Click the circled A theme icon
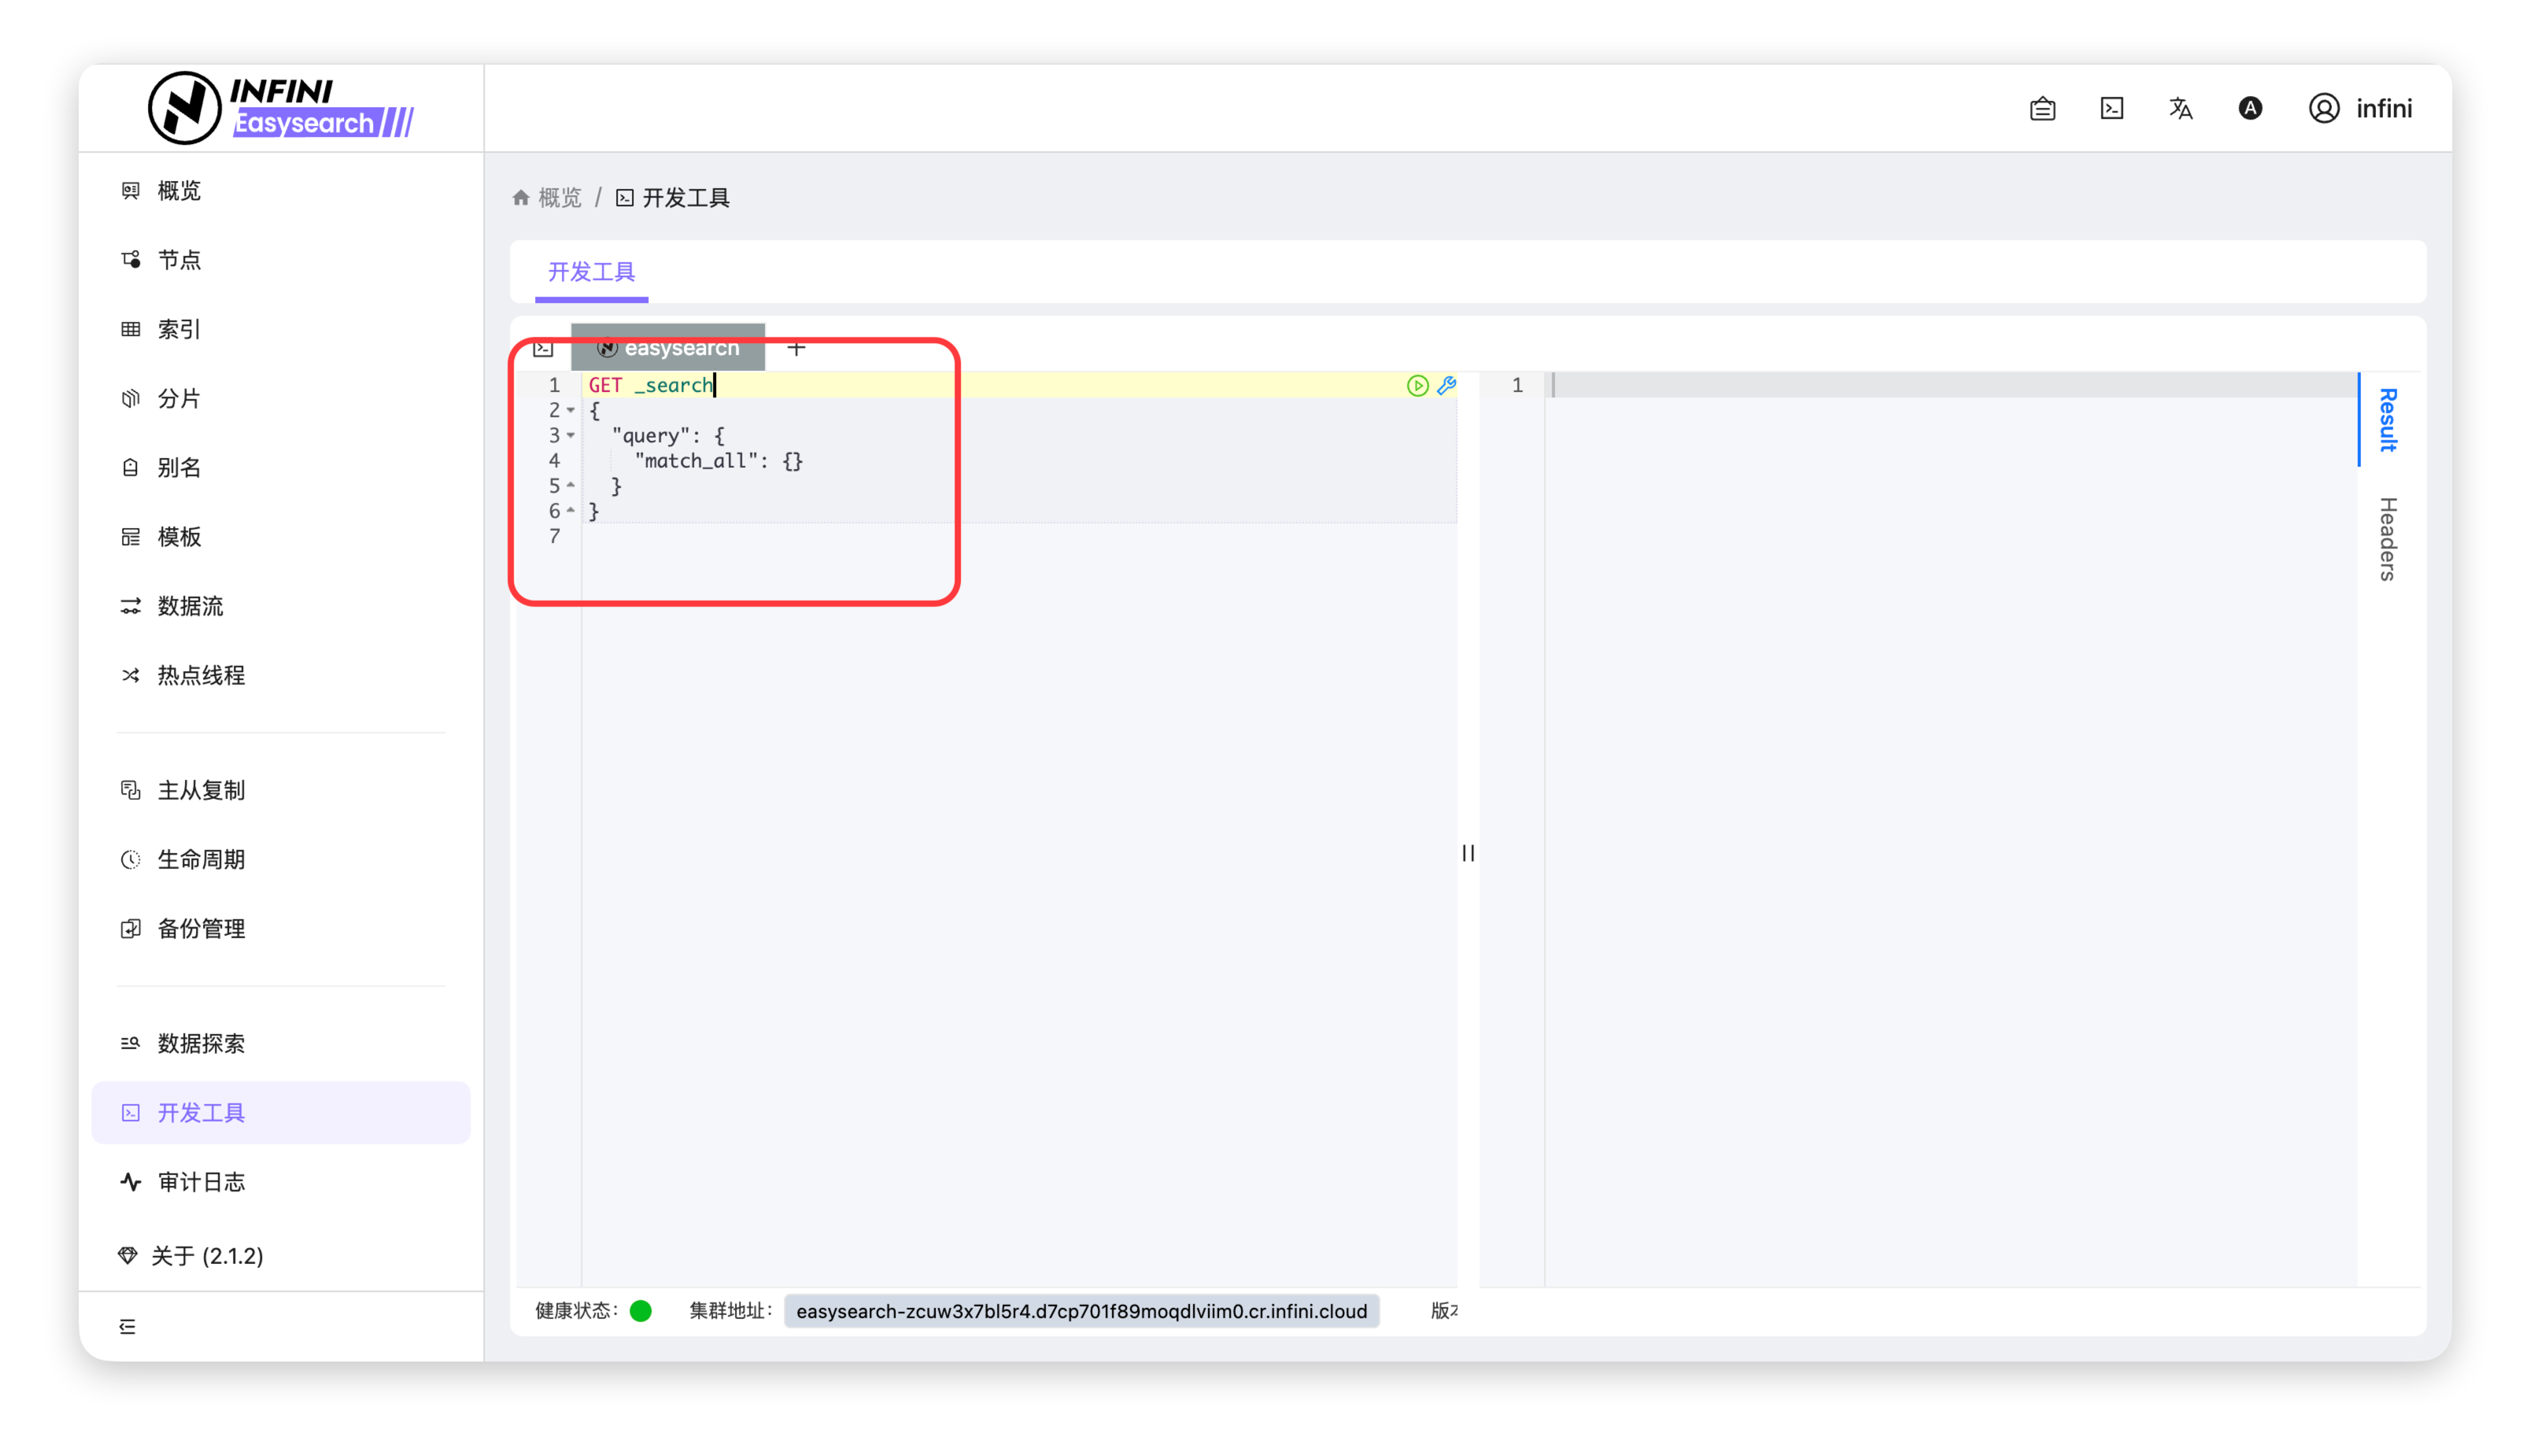The height and width of the screenshot is (1456, 2531). (2249, 108)
